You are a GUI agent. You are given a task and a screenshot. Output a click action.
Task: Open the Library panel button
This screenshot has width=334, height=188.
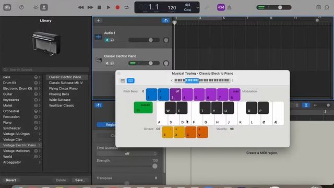7,7
